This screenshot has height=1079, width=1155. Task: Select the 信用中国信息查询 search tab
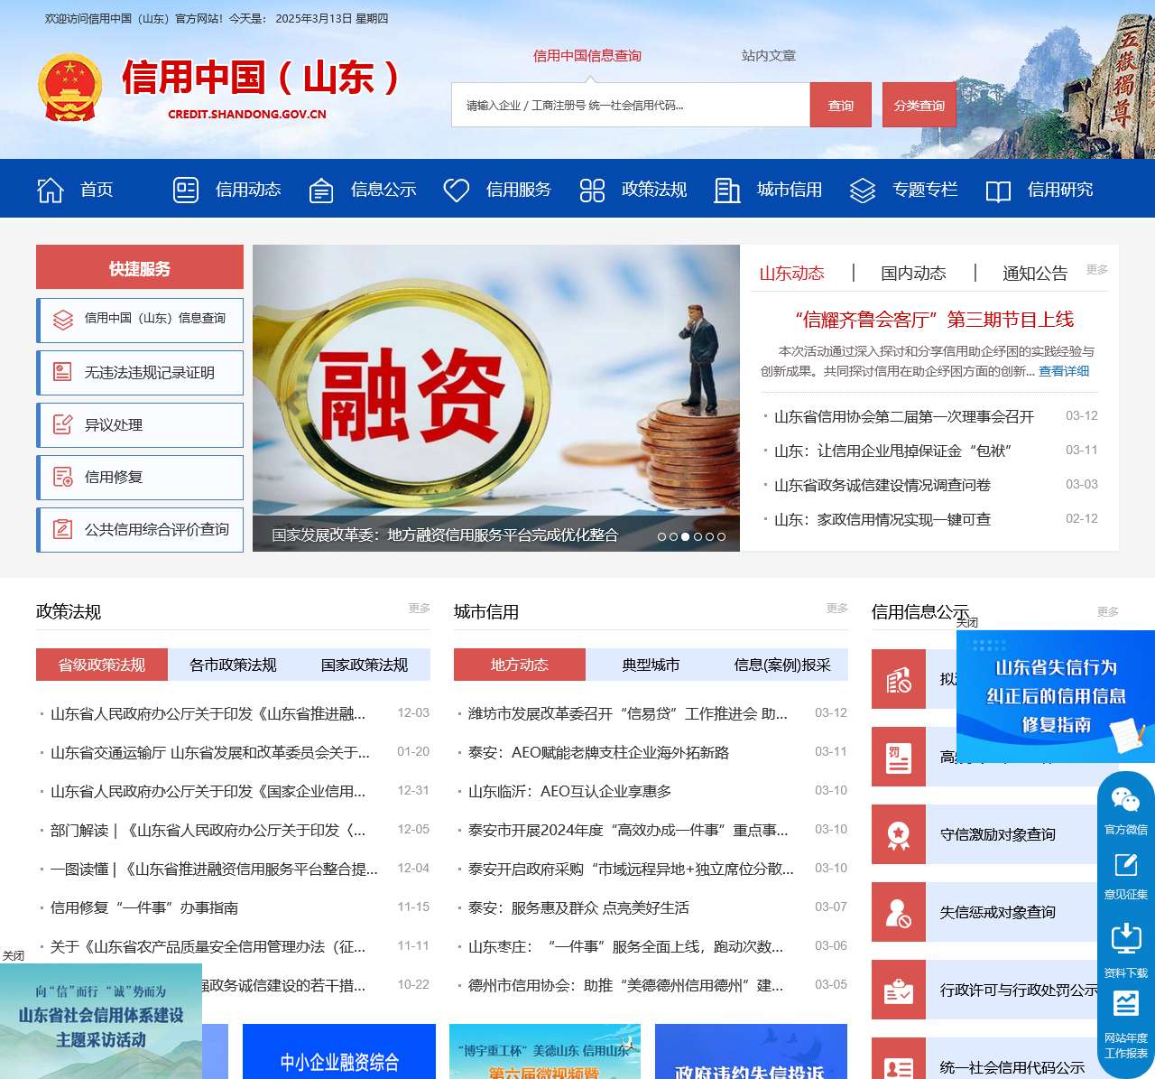tap(587, 56)
